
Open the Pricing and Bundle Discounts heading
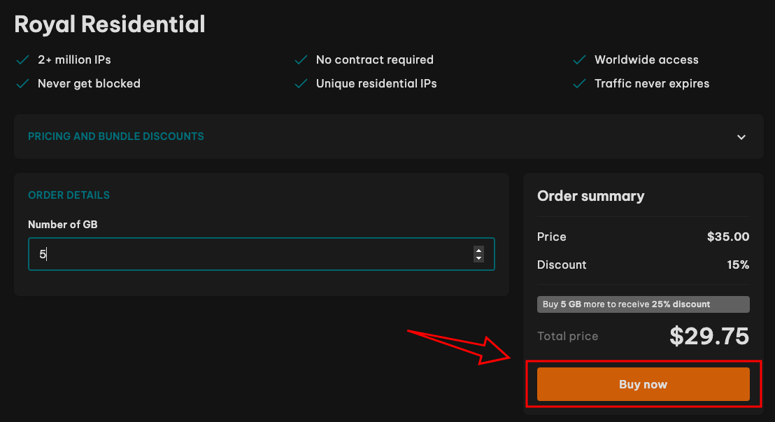point(116,136)
